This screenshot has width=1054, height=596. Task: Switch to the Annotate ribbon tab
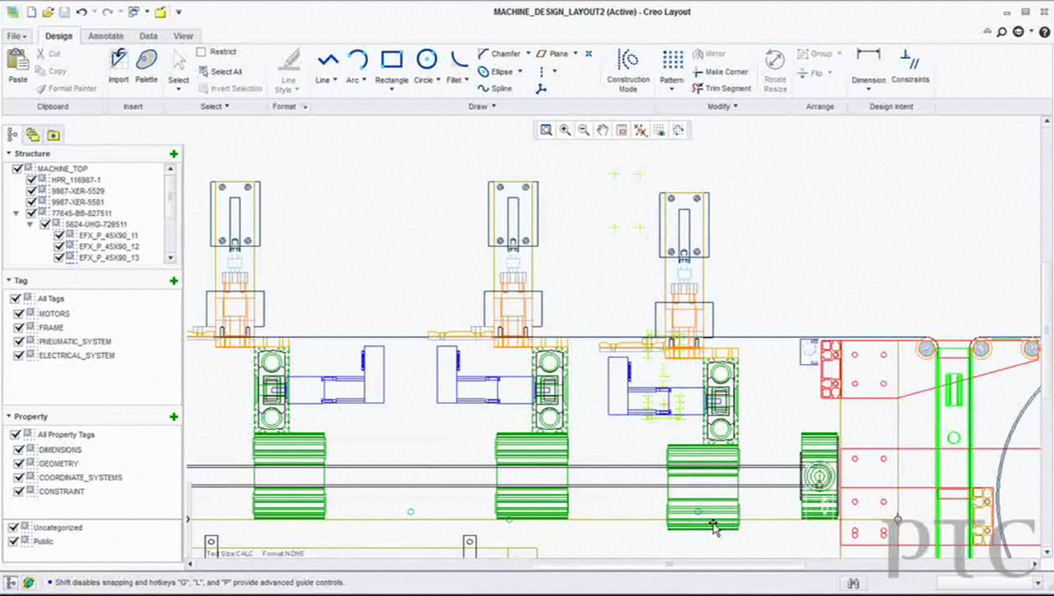105,36
